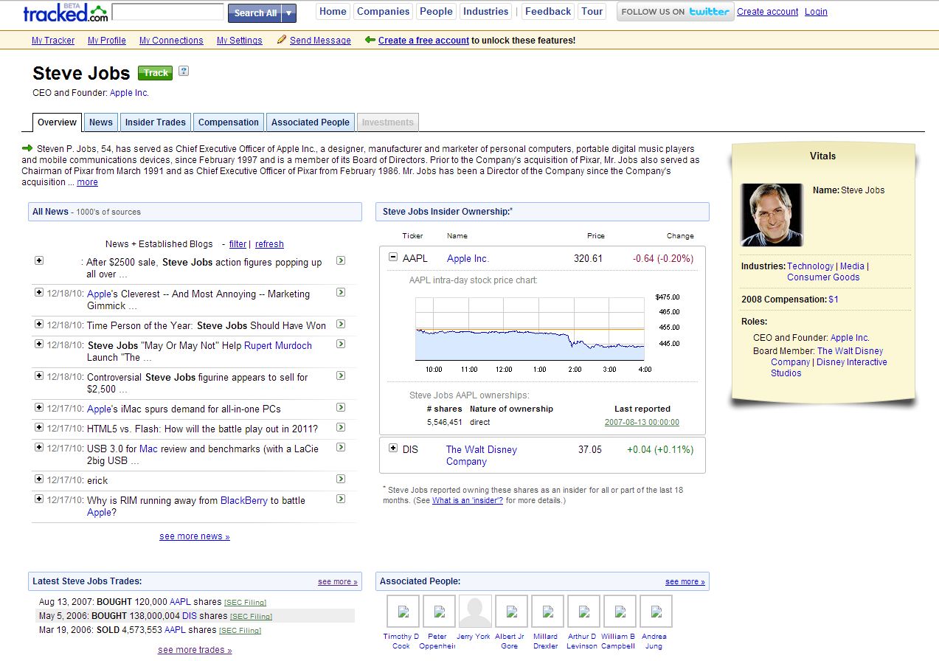Viewport: 939px width, 661px height.
Task: Switch to the News tab
Action: 101,122
